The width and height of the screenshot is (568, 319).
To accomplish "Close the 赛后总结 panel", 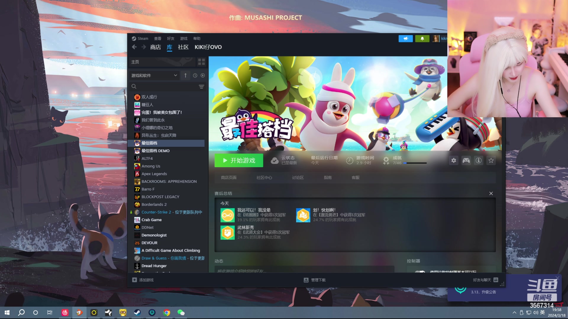I will click(491, 193).
